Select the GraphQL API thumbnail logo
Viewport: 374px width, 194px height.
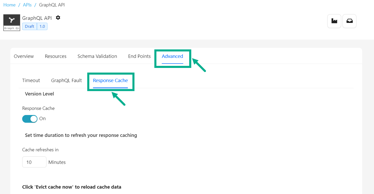[x=11, y=22]
